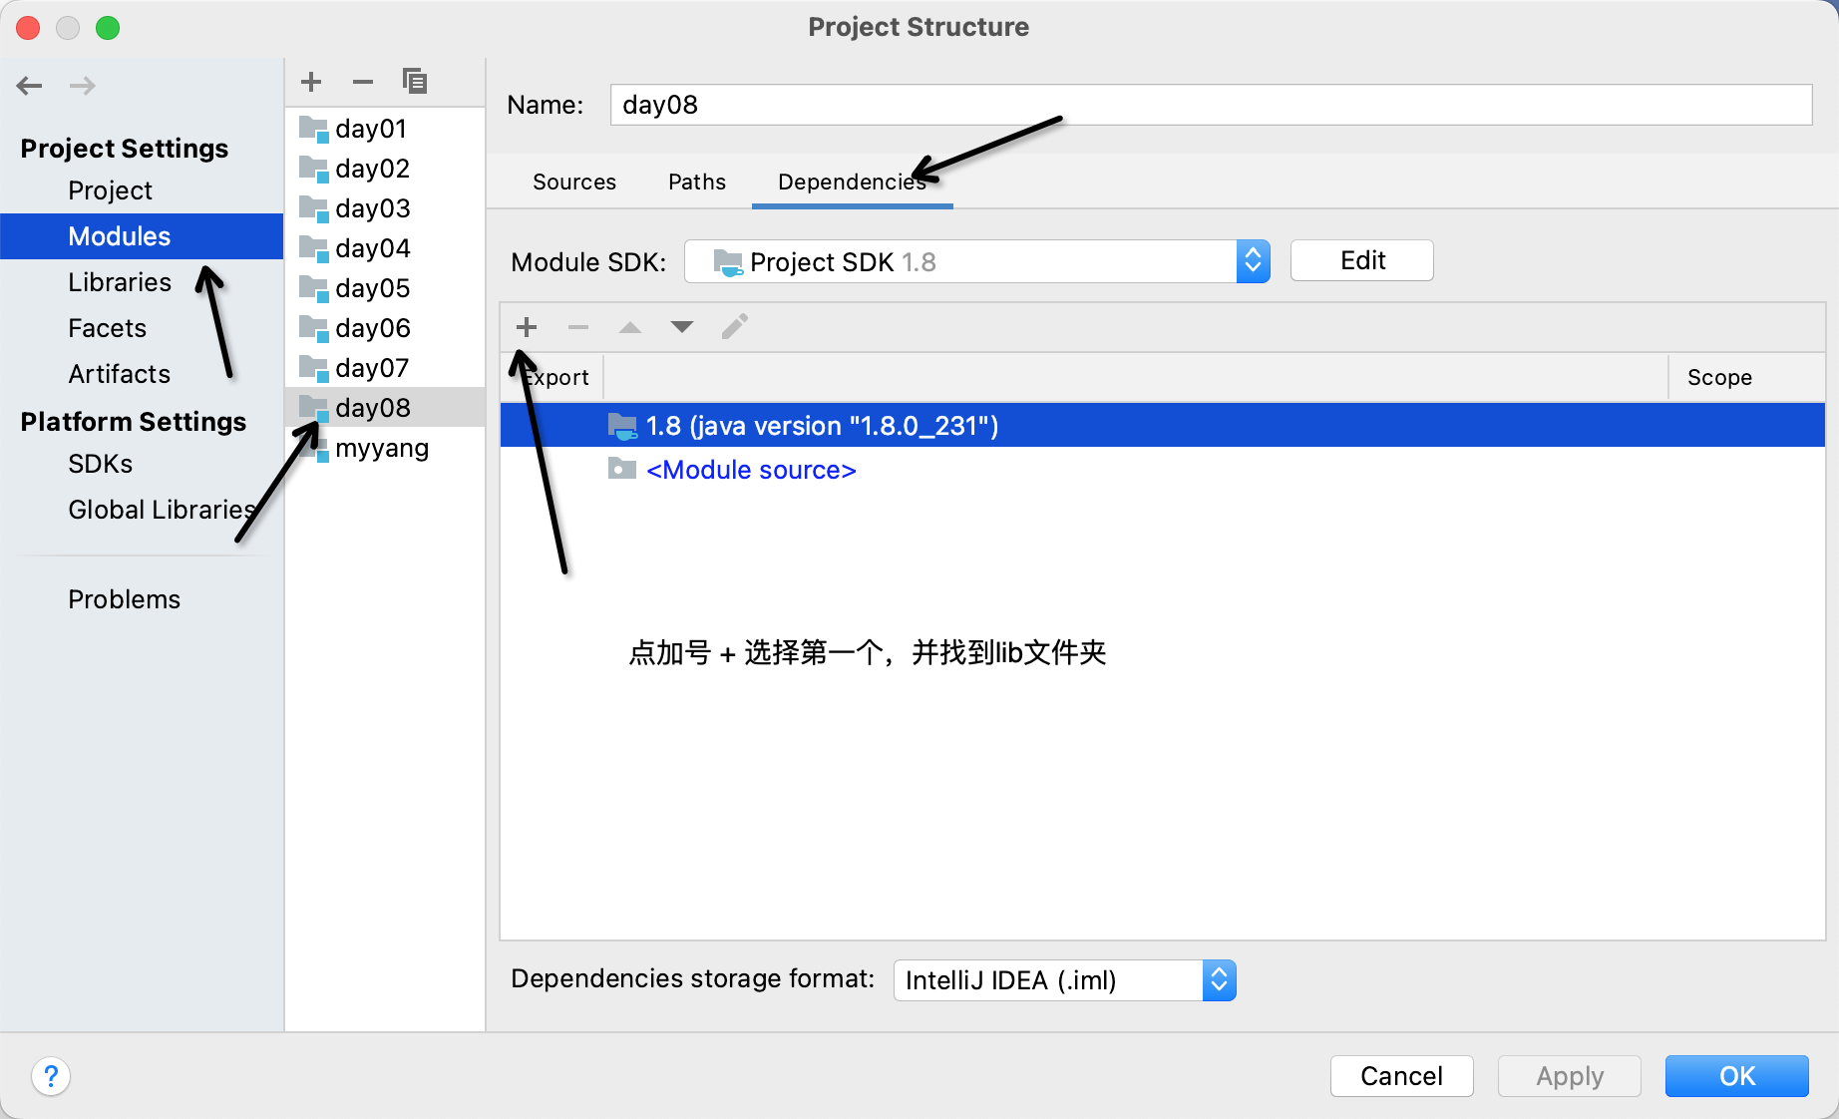Select module day08
This screenshot has width=1839, height=1119.
pos(385,408)
